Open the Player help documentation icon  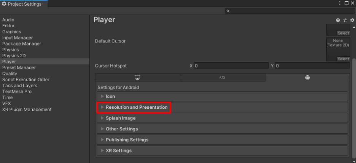pyautogui.click(x=338, y=20)
